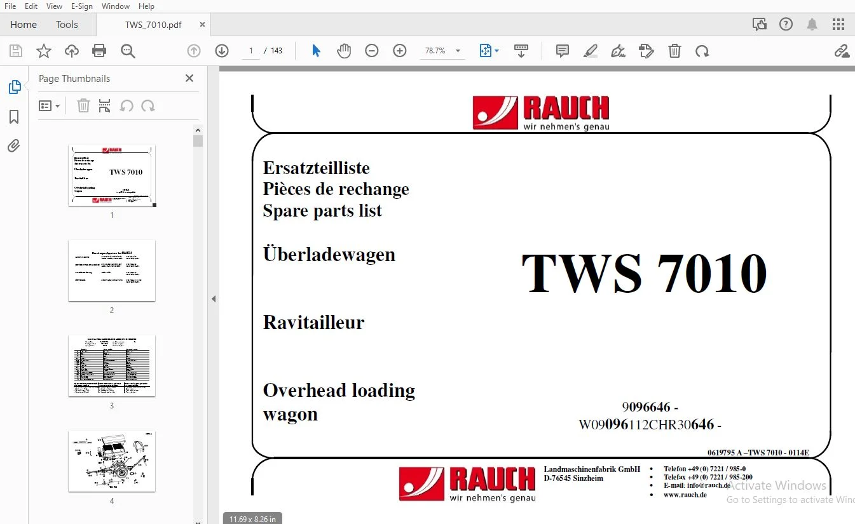The width and height of the screenshot is (855, 524).
Task: Bookmark this file with the star icon
Action: (44, 51)
